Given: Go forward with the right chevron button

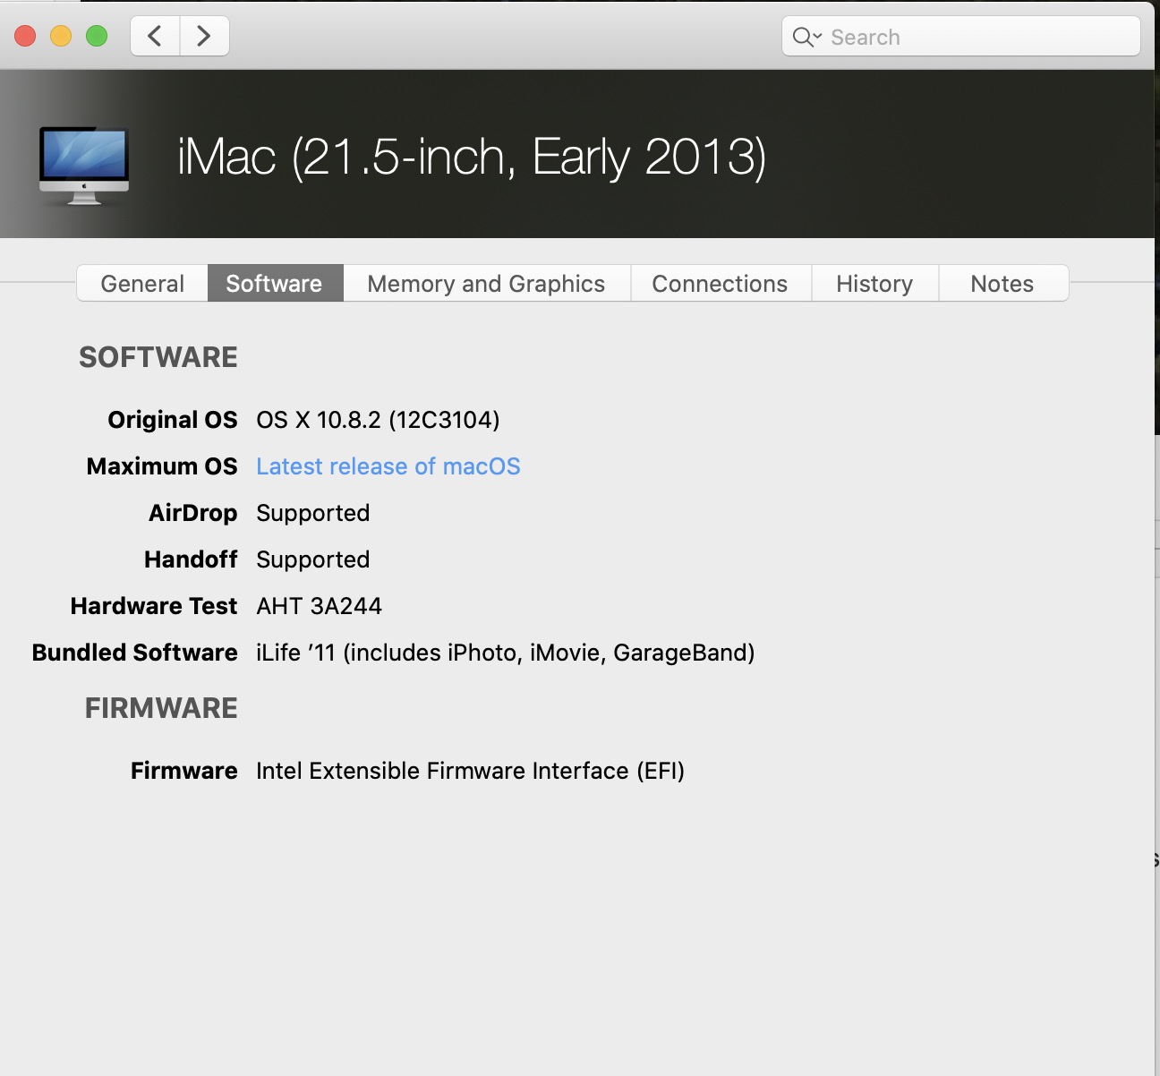Looking at the screenshot, I should pos(205,36).
